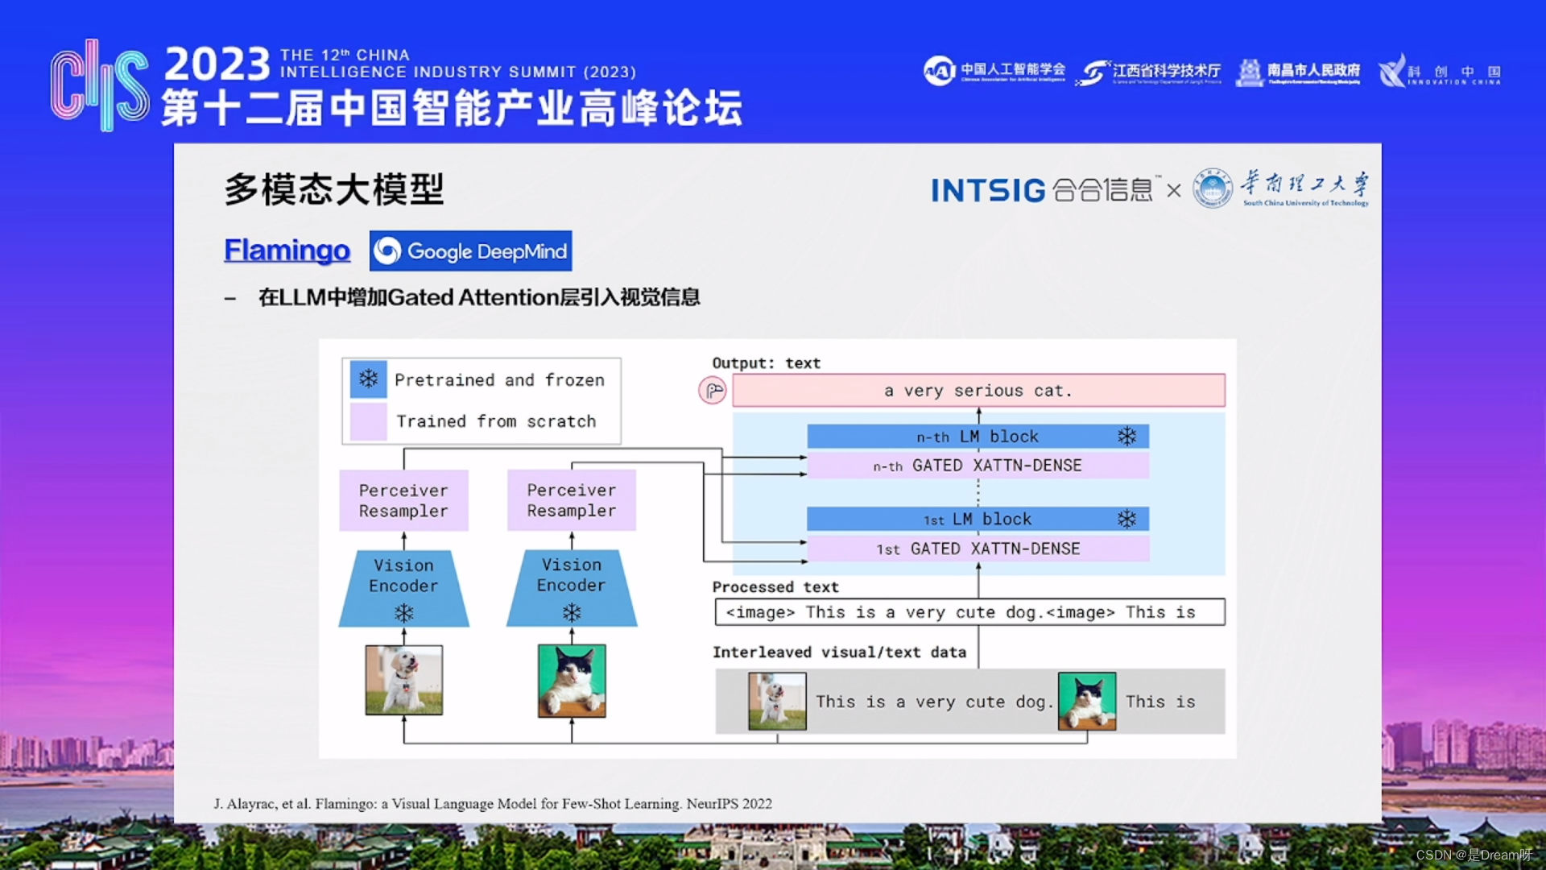This screenshot has width=1546, height=870.
Task: Click 'Pretrained and frozen' legend text
Action: coord(499,380)
